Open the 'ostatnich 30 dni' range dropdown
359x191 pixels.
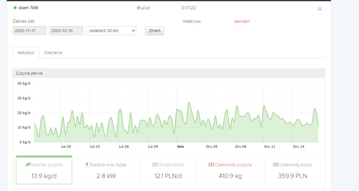coord(111,31)
